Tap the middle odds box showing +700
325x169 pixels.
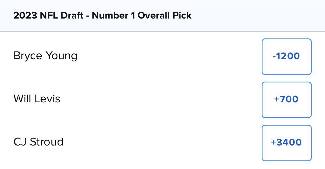point(286,100)
